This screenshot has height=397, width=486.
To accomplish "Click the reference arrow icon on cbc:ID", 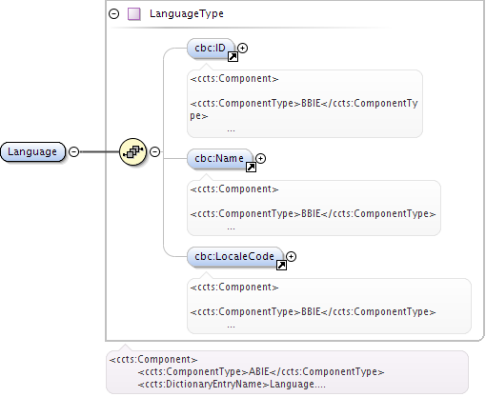I will point(233,56).
